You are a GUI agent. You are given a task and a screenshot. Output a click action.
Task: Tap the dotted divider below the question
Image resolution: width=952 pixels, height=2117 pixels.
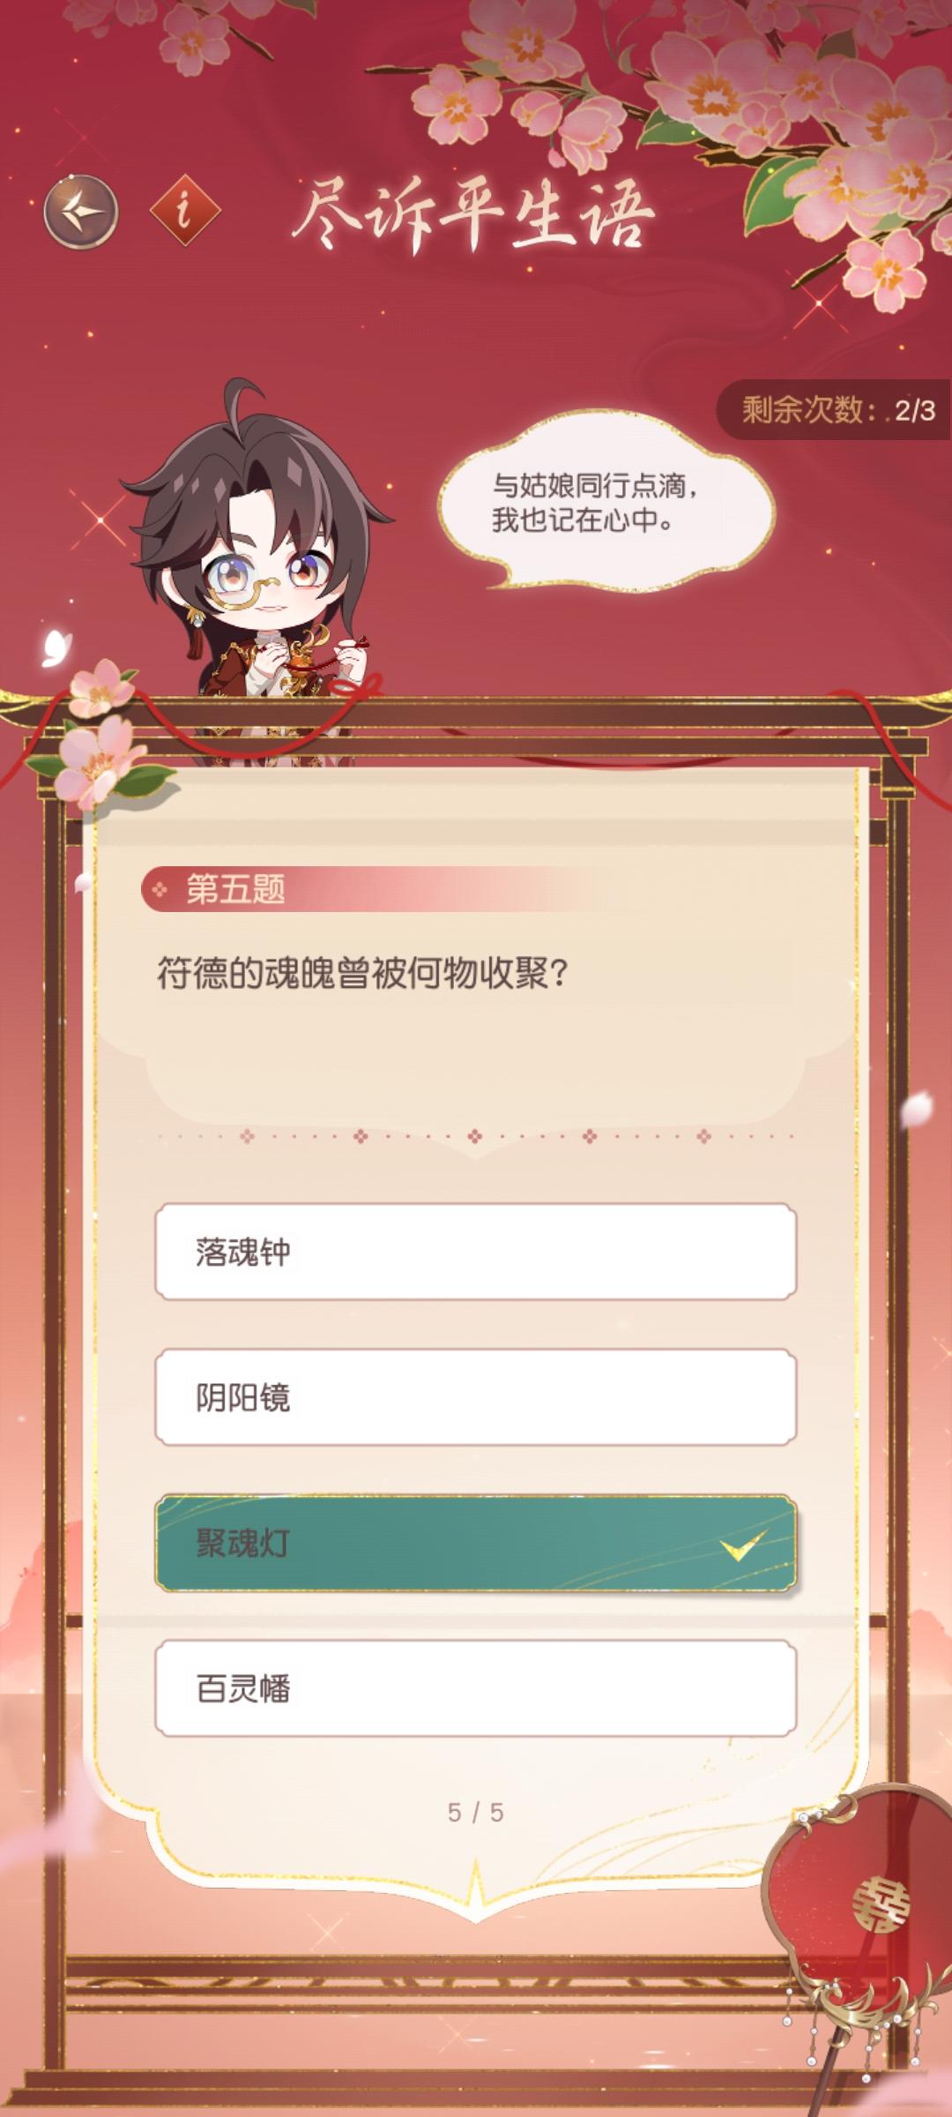[x=476, y=1136]
